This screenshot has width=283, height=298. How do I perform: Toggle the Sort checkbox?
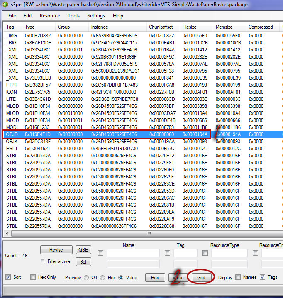pyautogui.click(x=8, y=277)
